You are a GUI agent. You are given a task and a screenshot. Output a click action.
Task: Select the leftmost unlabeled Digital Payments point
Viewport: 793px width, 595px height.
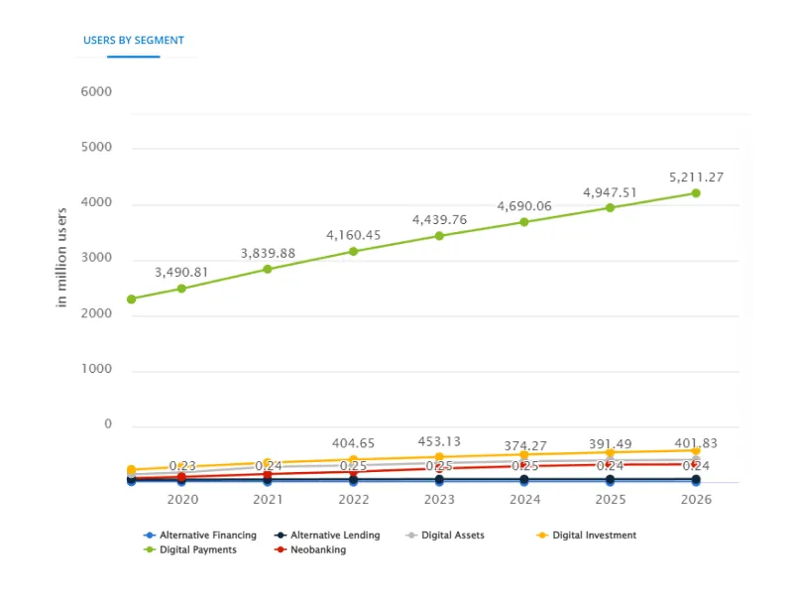pyautogui.click(x=131, y=298)
